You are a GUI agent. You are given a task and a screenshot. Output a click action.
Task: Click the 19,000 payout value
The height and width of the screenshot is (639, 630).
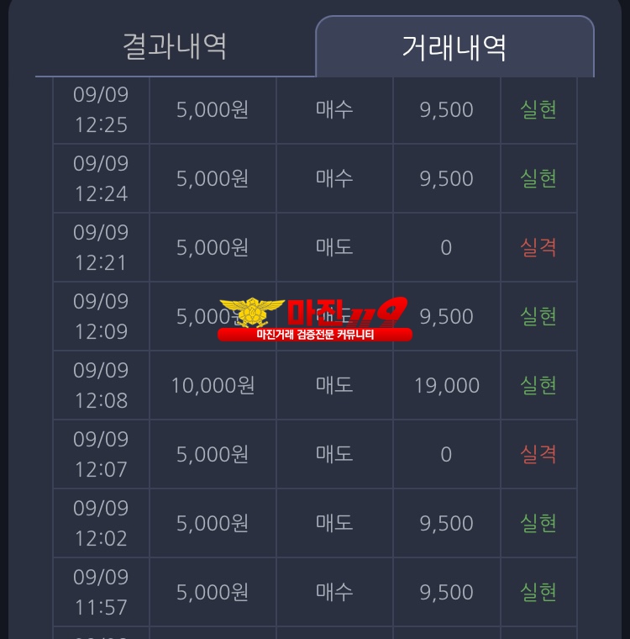click(x=447, y=385)
